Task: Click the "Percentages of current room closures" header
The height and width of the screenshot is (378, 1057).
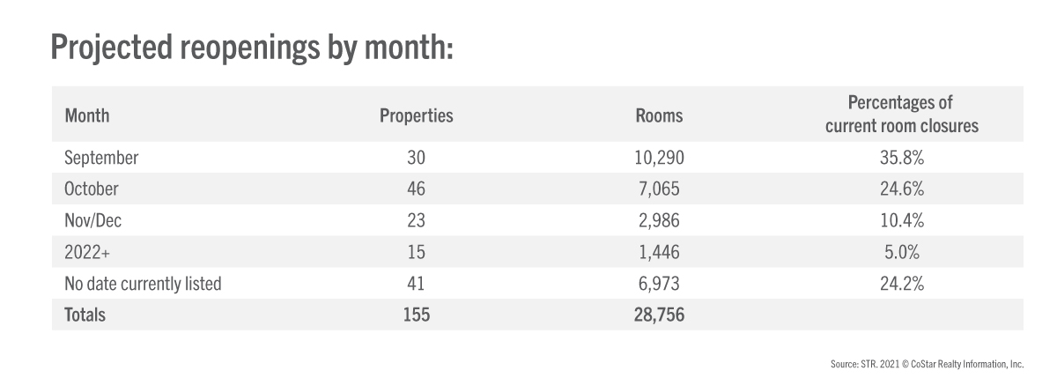Action: (x=901, y=115)
